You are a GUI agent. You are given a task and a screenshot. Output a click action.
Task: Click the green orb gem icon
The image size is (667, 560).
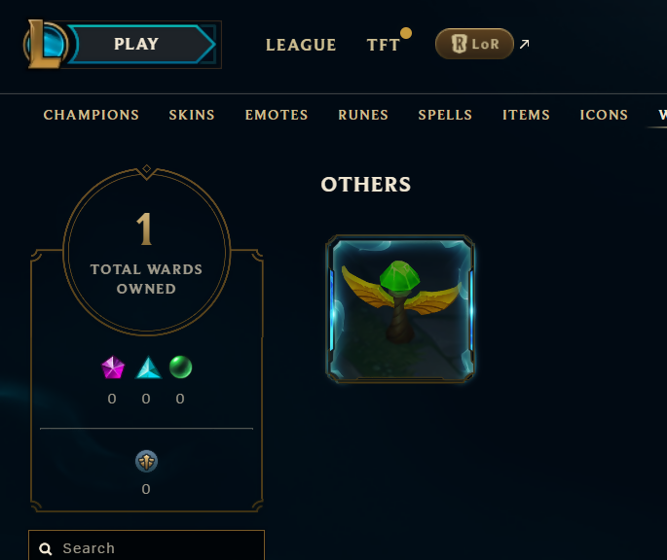click(181, 367)
